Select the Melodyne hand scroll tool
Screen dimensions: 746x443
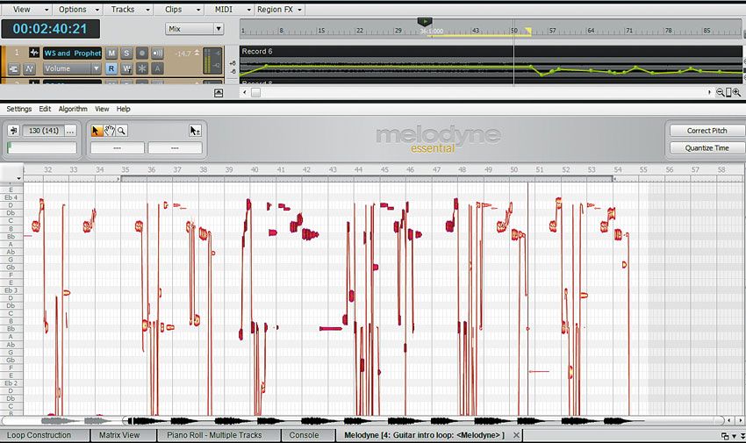(x=110, y=131)
